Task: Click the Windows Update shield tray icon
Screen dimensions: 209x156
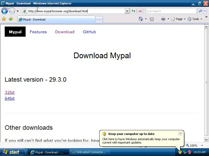Action: (x=180, y=152)
